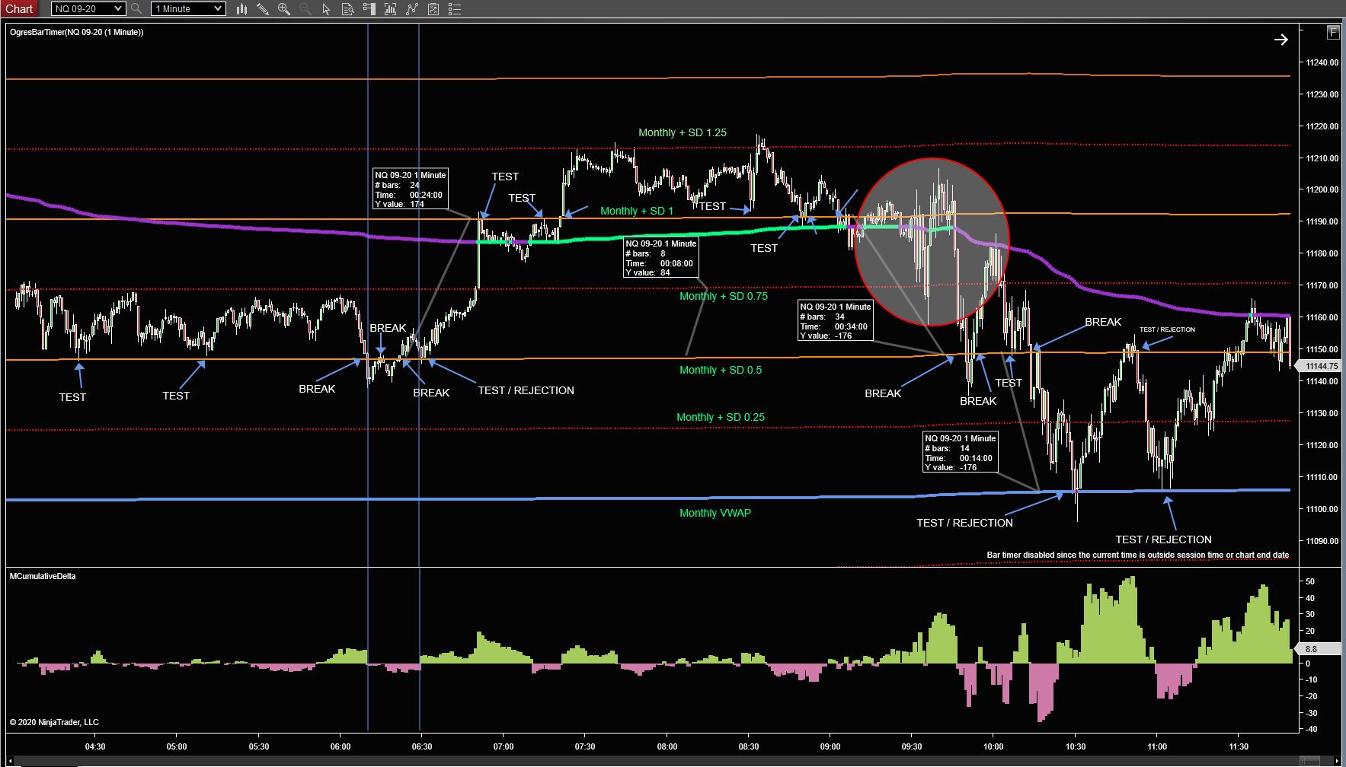The image size is (1346, 767).
Task: Toggle the Chart Trader panel icon
Action: click(x=369, y=9)
